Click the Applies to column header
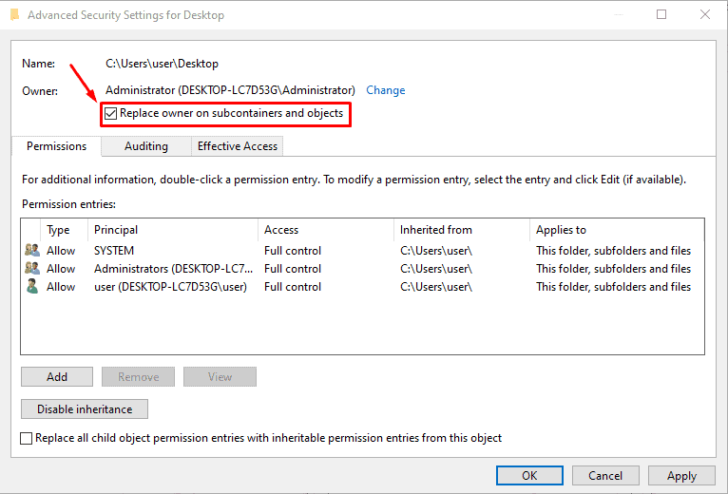 617,230
